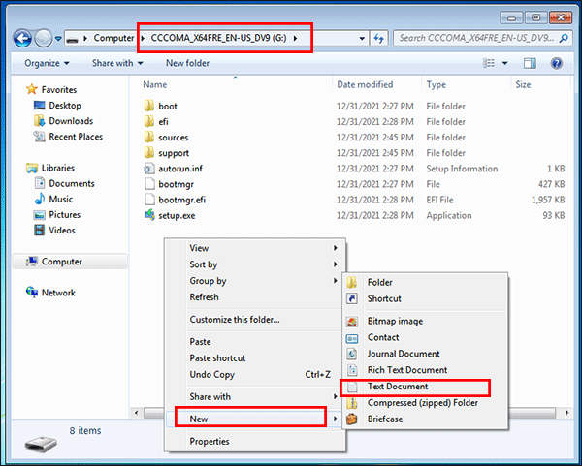Click the refresh icon beside the address bar
The width and height of the screenshot is (582, 466).
pyautogui.click(x=379, y=38)
